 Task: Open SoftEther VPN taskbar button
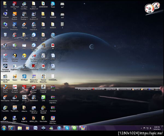[83, 128]
